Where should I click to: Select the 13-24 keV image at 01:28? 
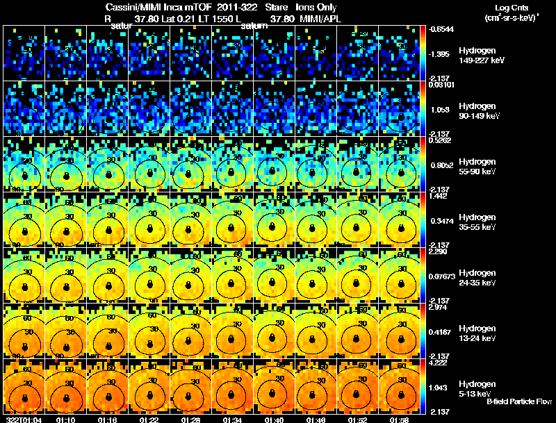190,331
